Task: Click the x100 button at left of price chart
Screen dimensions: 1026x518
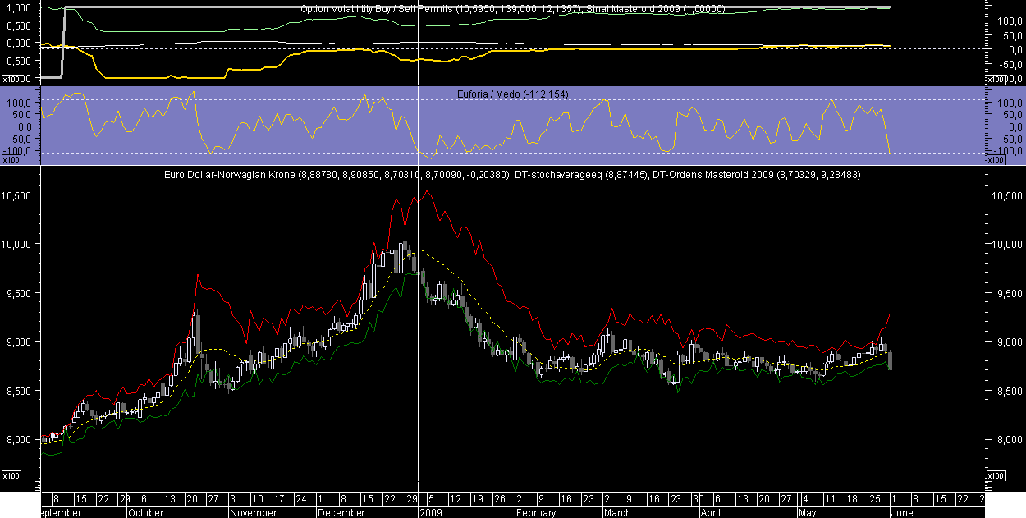Action: (11, 476)
